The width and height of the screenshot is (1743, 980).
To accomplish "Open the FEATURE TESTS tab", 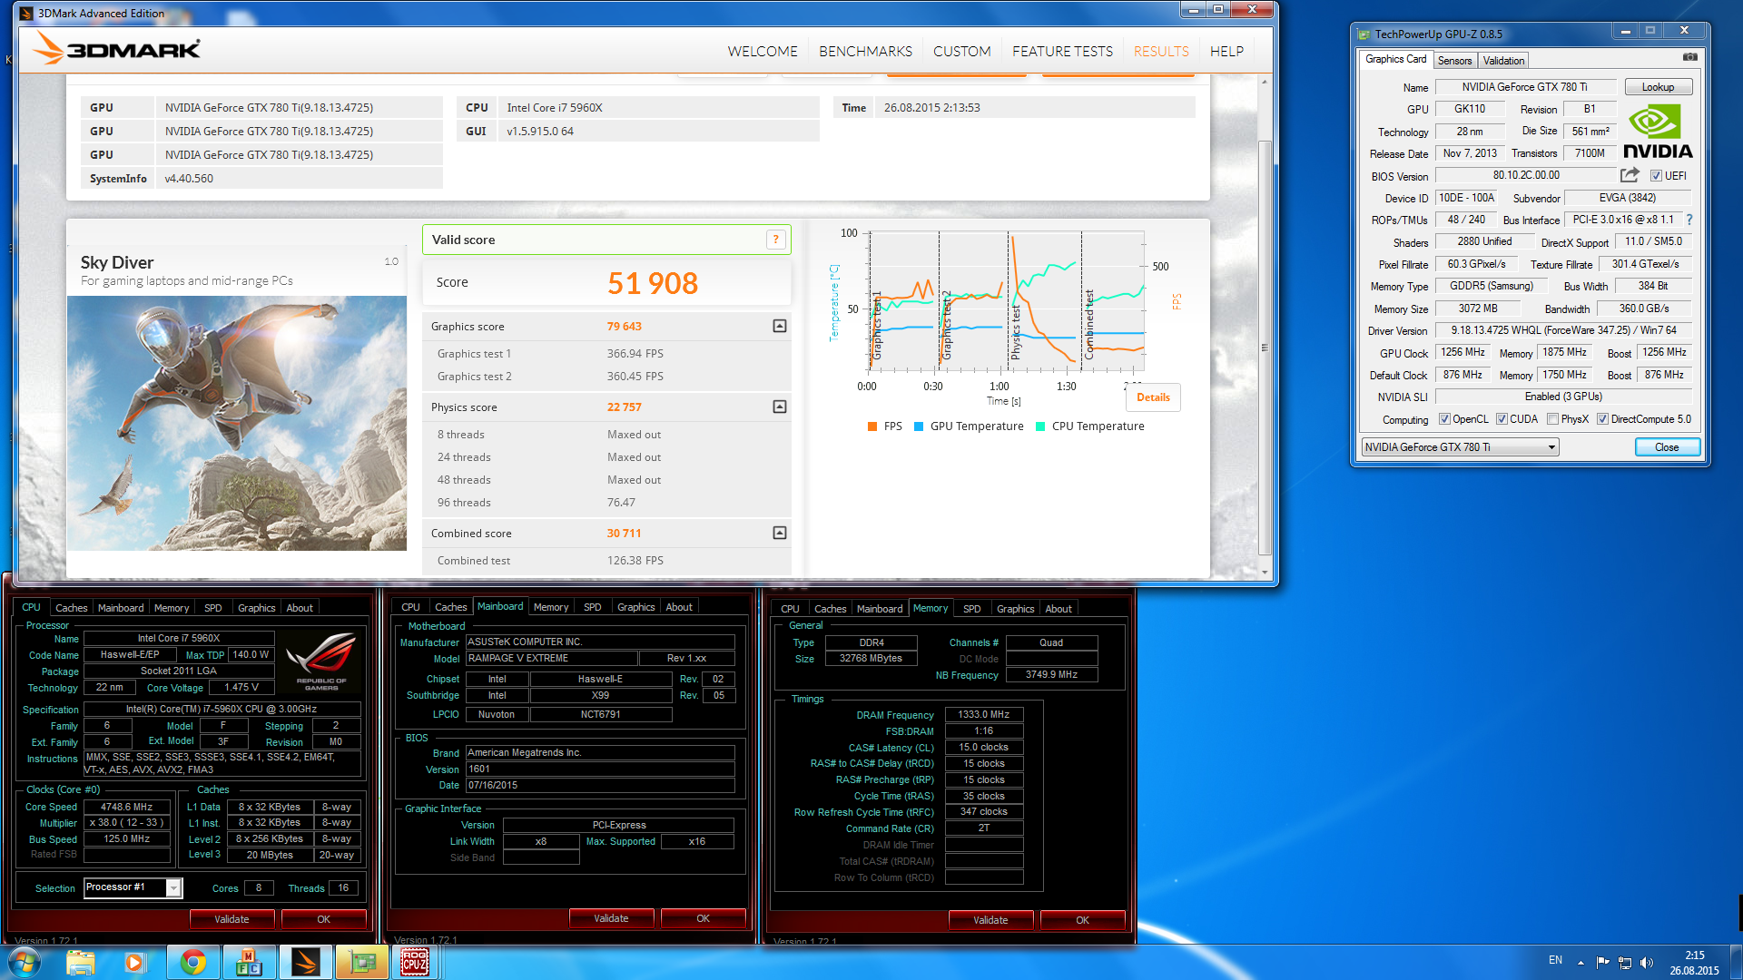I will [x=1062, y=52].
